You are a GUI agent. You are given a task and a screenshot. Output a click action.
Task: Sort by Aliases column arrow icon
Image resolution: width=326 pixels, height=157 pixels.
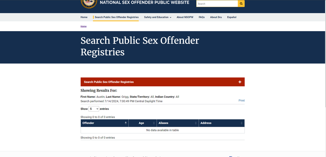196,123
